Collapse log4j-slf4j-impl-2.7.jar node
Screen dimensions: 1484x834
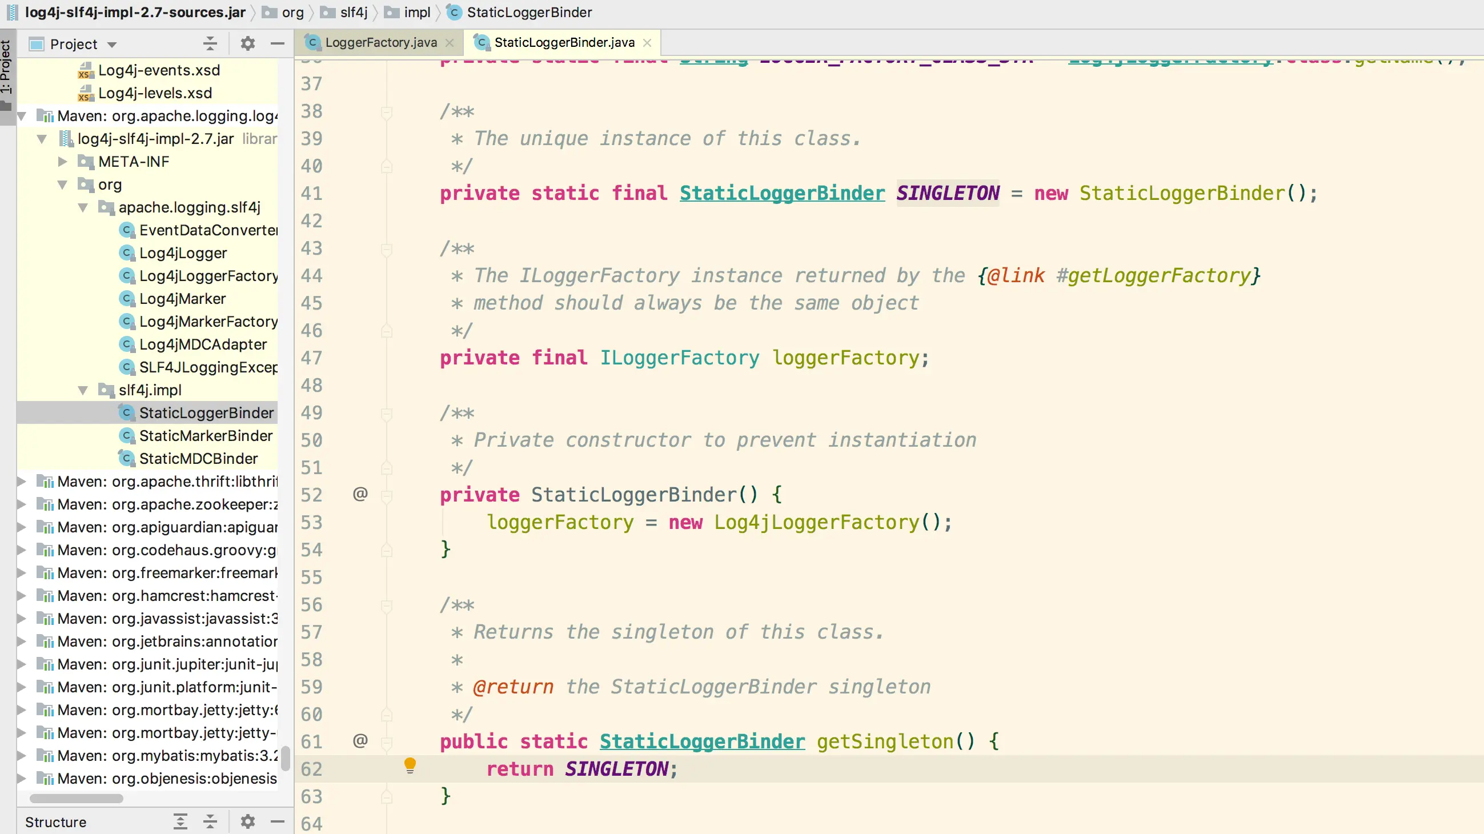pyautogui.click(x=42, y=139)
